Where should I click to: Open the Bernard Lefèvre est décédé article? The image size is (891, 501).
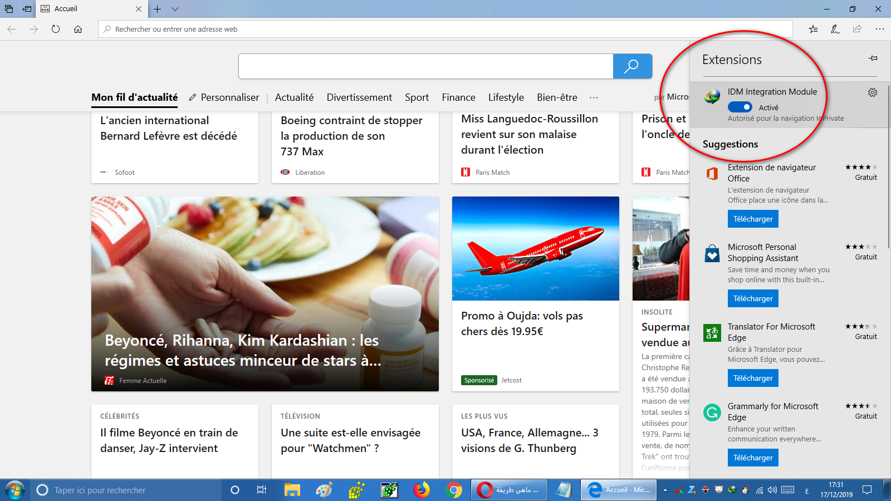(169, 128)
